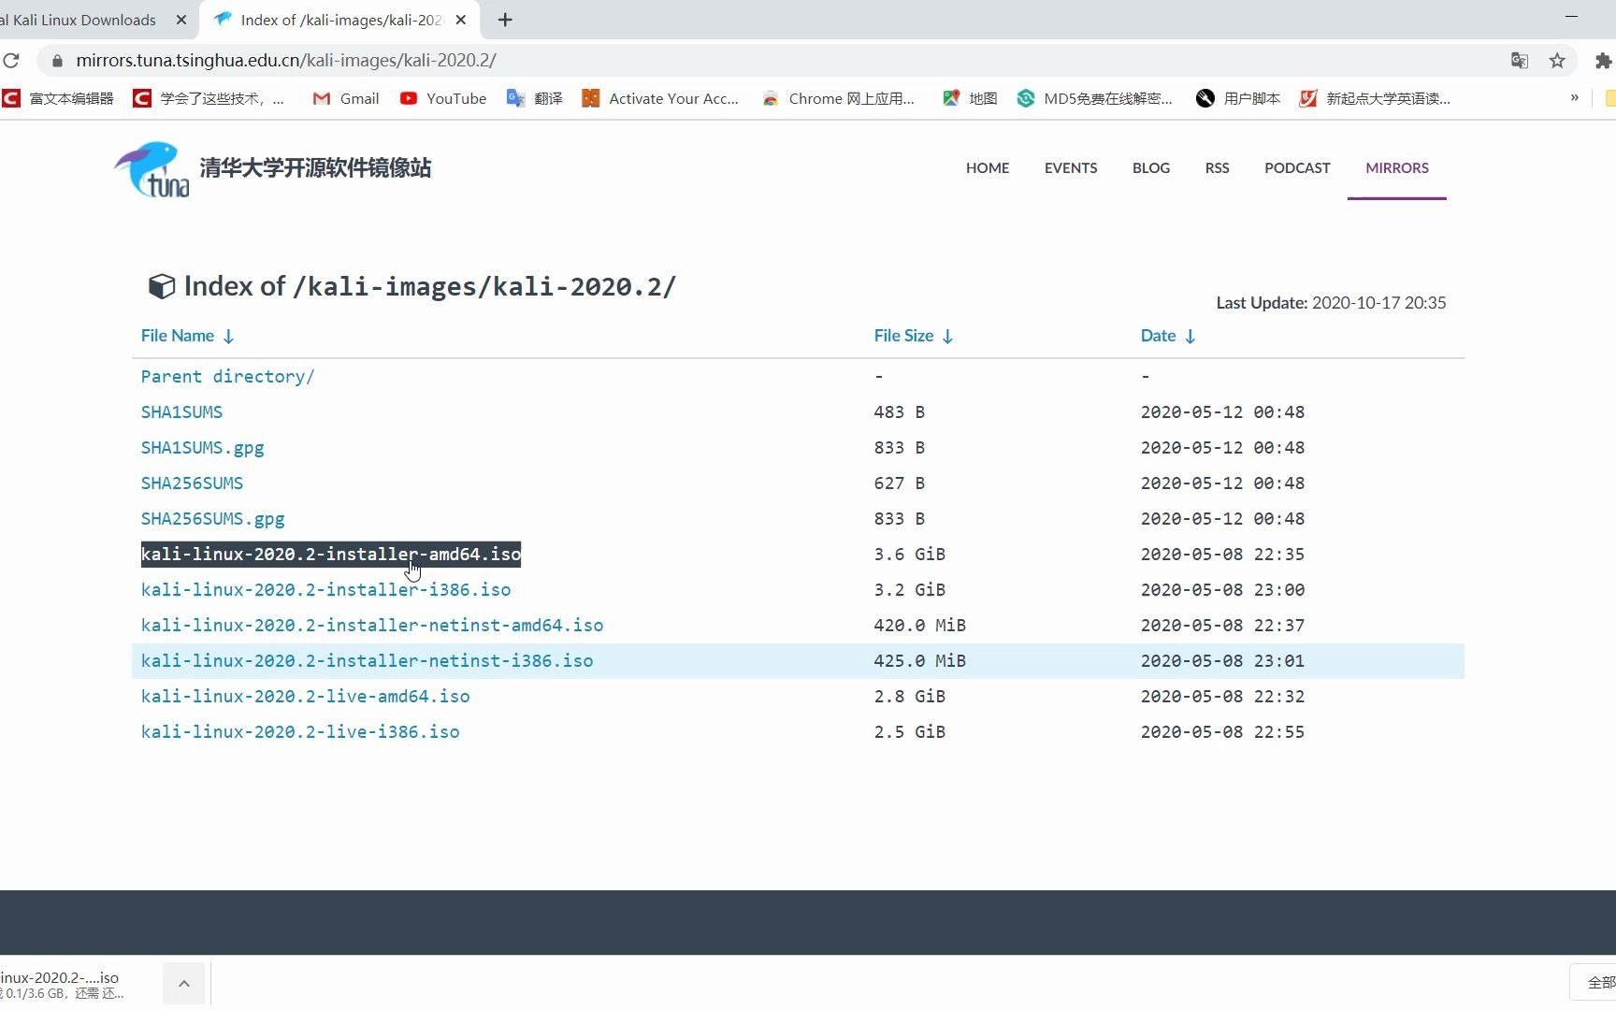Download kali-linux-2020.2-installer-netinst-amd64.iso
This screenshot has width=1616, height=1010.
372,626
